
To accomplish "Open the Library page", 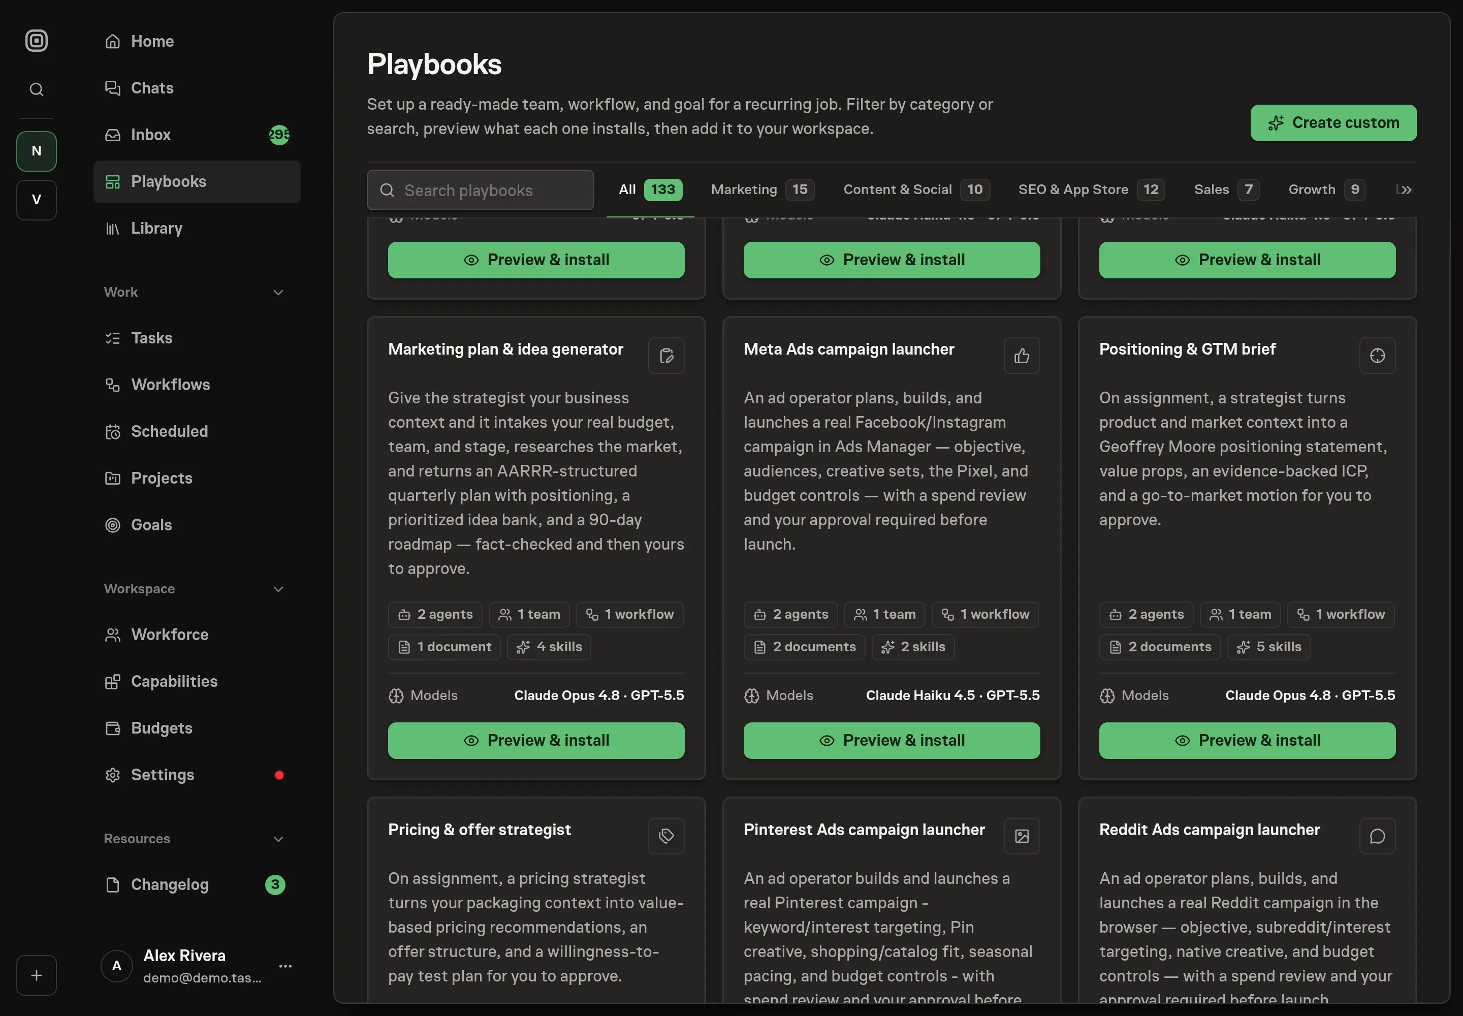I will coord(197,228).
